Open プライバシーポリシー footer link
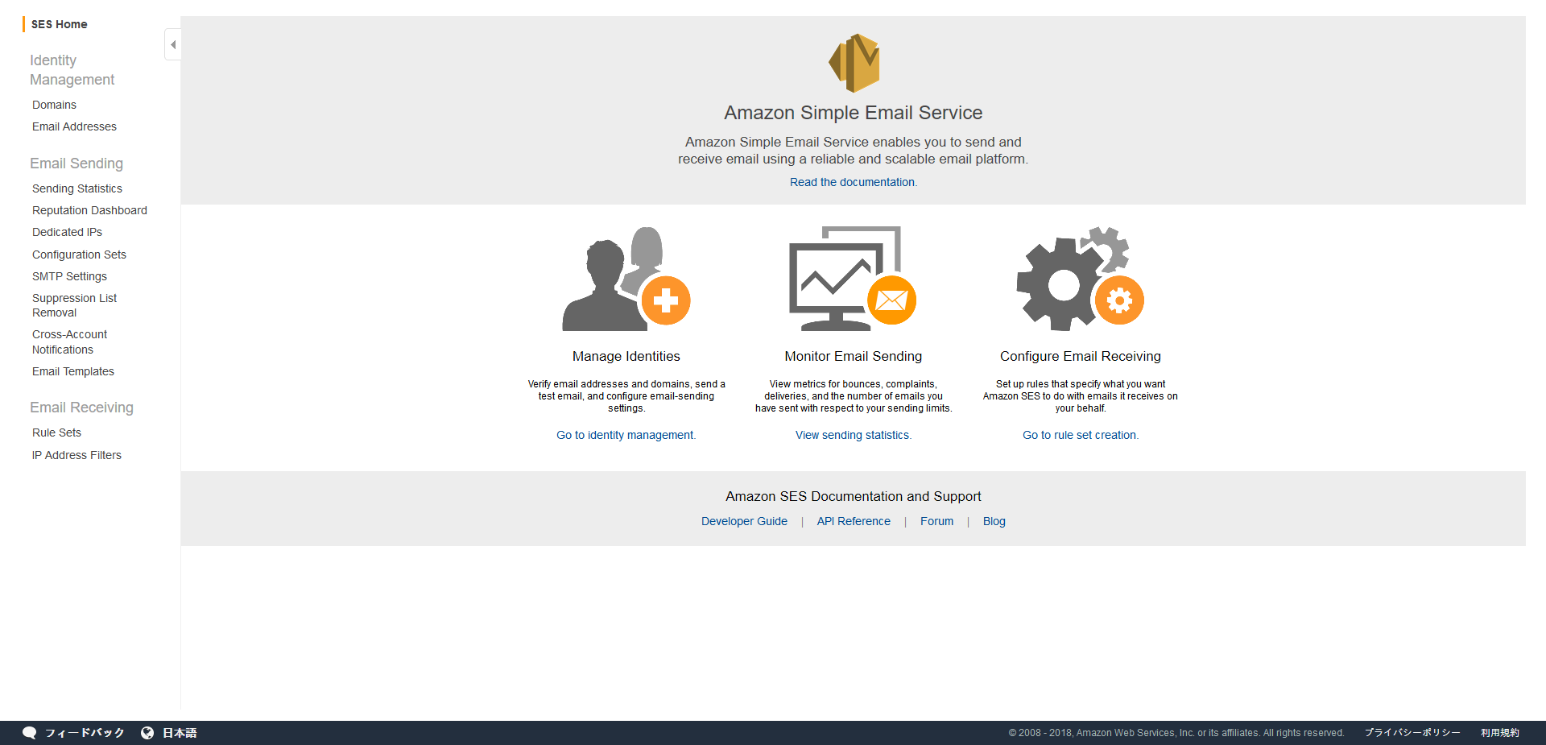The image size is (1546, 745). pyautogui.click(x=1412, y=733)
